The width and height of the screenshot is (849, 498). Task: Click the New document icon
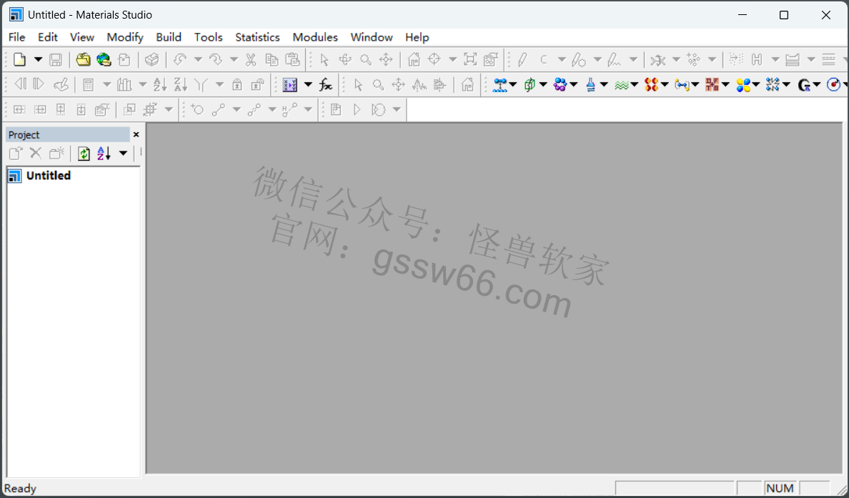[x=19, y=59]
